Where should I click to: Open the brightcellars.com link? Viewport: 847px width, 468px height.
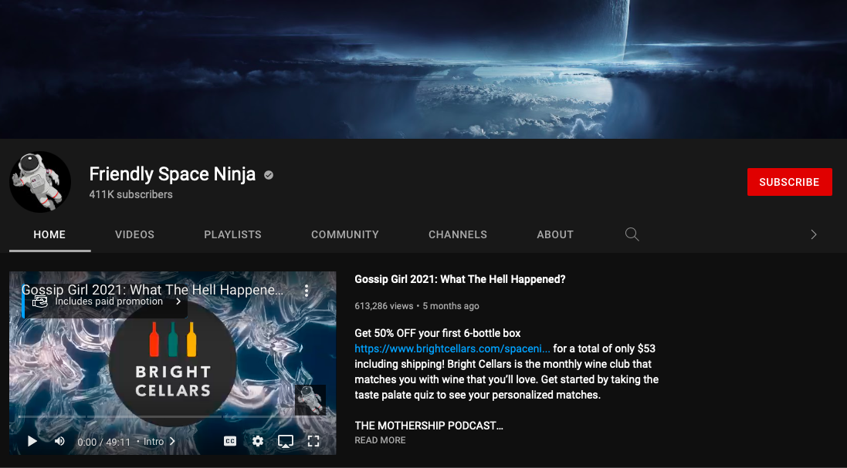452,348
